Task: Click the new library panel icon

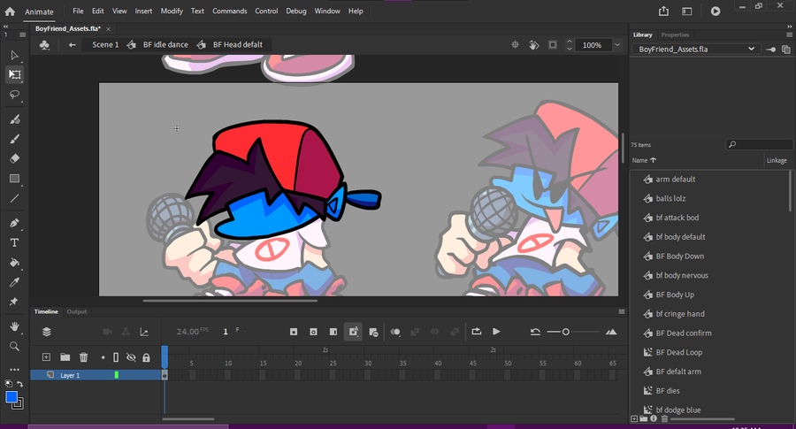Action: pos(786,50)
